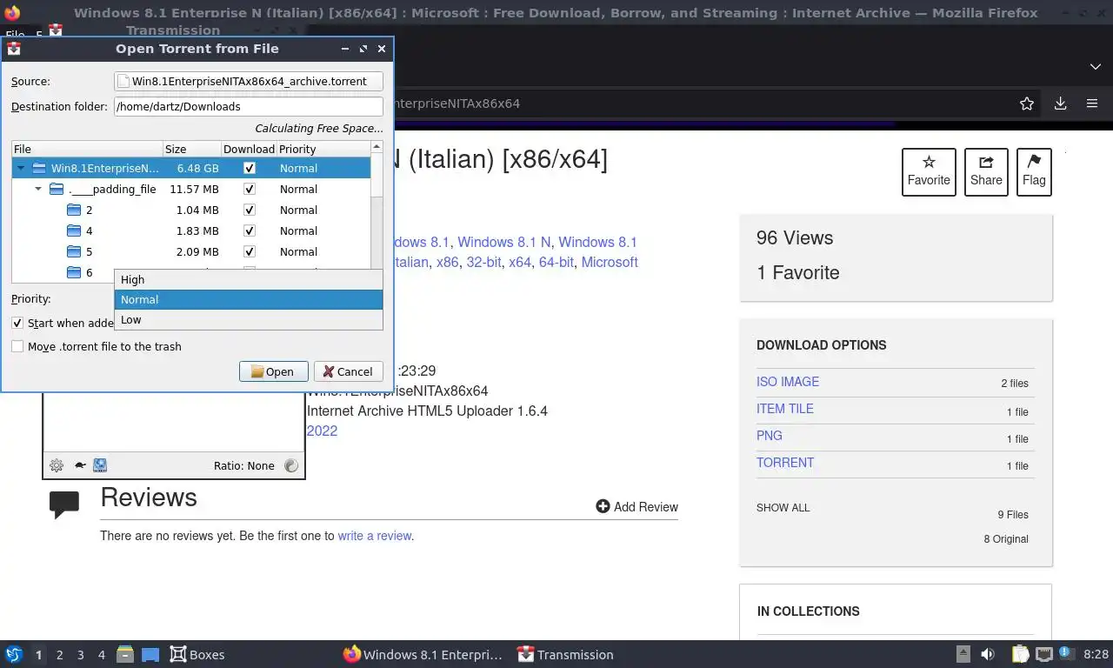Open Boxes from the taskbar
The height and width of the screenshot is (668, 1113).
click(x=197, y=654)
